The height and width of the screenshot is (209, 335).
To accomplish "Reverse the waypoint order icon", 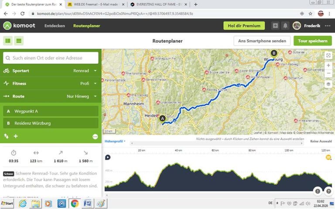I will (6, 136).
